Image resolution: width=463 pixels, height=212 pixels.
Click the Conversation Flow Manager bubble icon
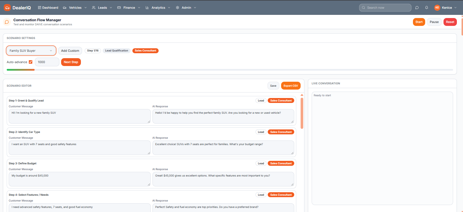tap(7, 22)
